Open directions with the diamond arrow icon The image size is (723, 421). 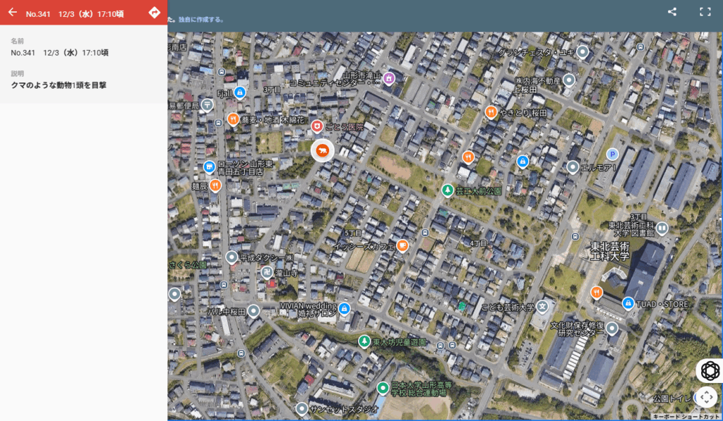(x=155, y=13)
